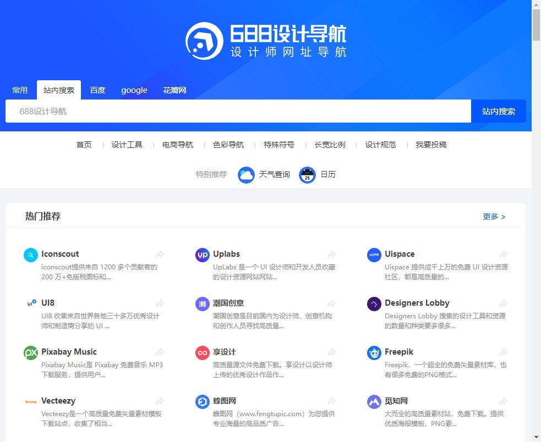Click the Designers Lobby site icon
This screenshot has width=541, height=442.
(374, 304)
